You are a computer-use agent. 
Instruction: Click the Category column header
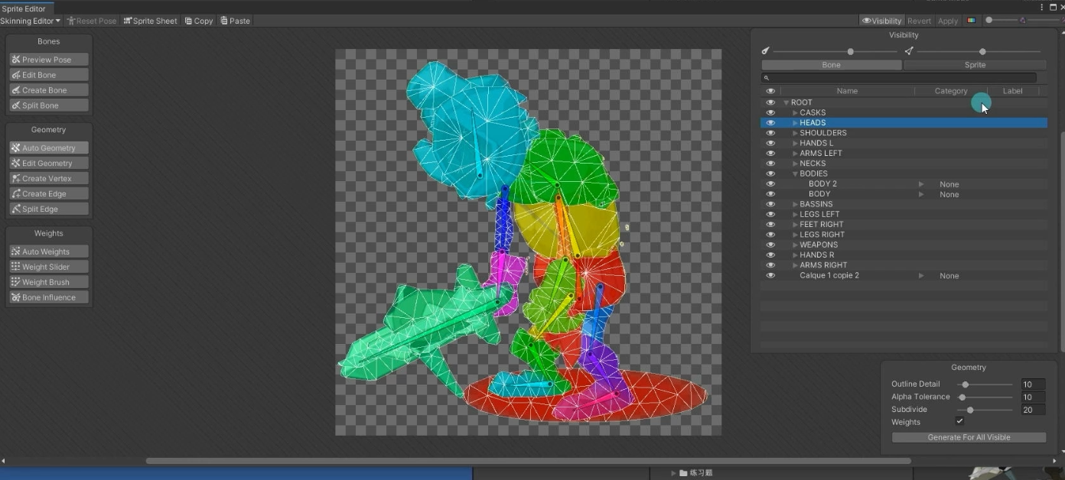pos(951,91)
